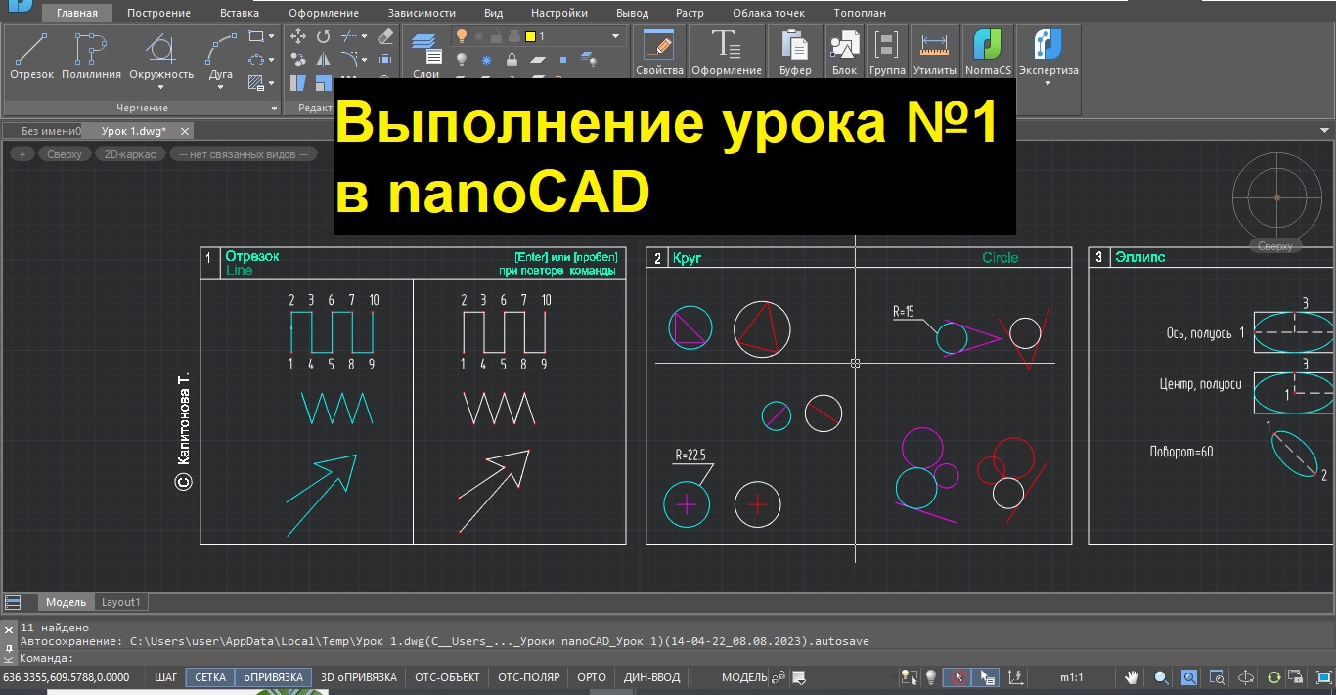Toggle ШАГ snap step mode

click(x=166, y=677)
